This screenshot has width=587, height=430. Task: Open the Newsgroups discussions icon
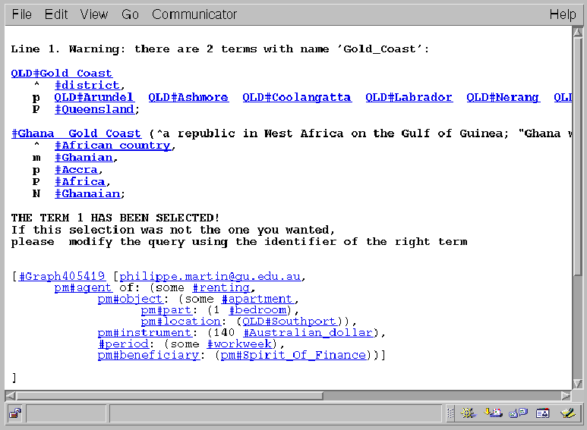[519, 413]
